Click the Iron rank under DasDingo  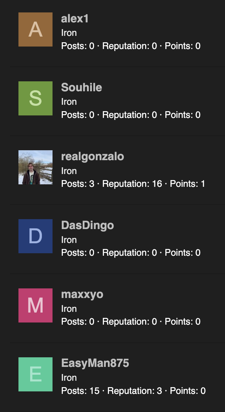pos(69,240)
